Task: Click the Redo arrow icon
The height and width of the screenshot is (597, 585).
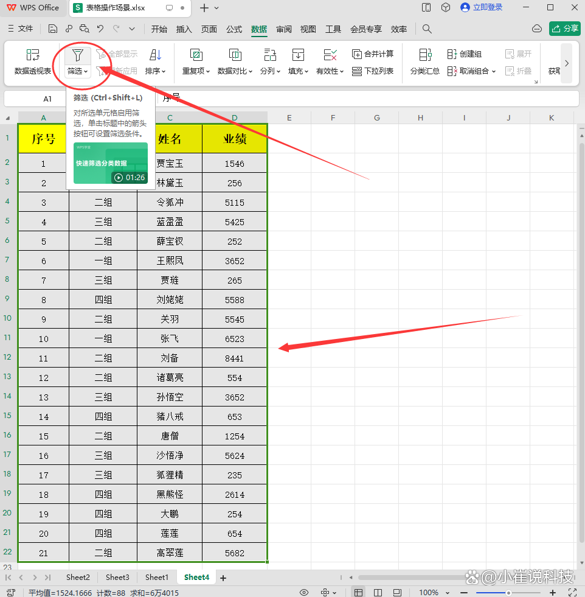Action: (116, 29)
